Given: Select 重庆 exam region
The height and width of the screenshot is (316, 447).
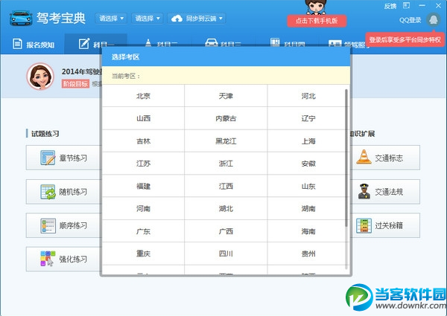Looking at the screenshot, I should [143, 254].
